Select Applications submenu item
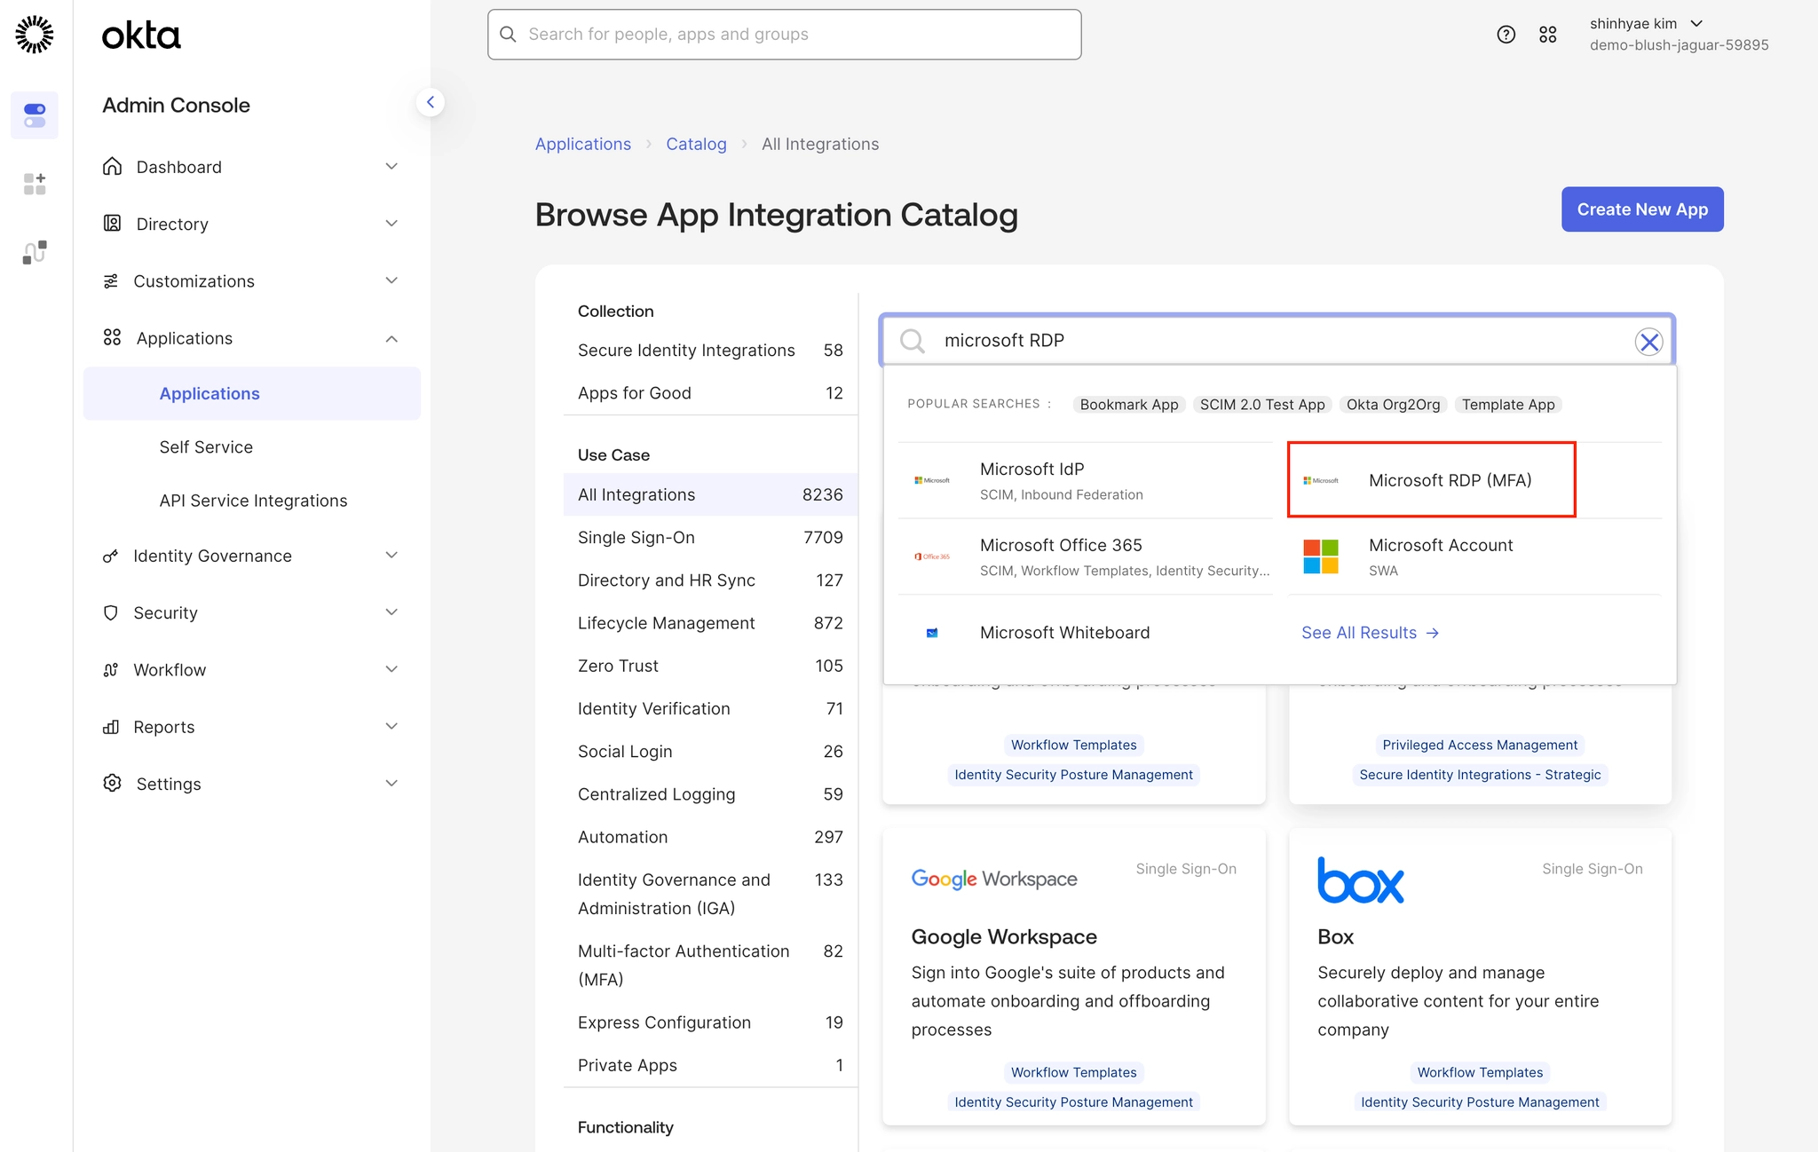 252,393
